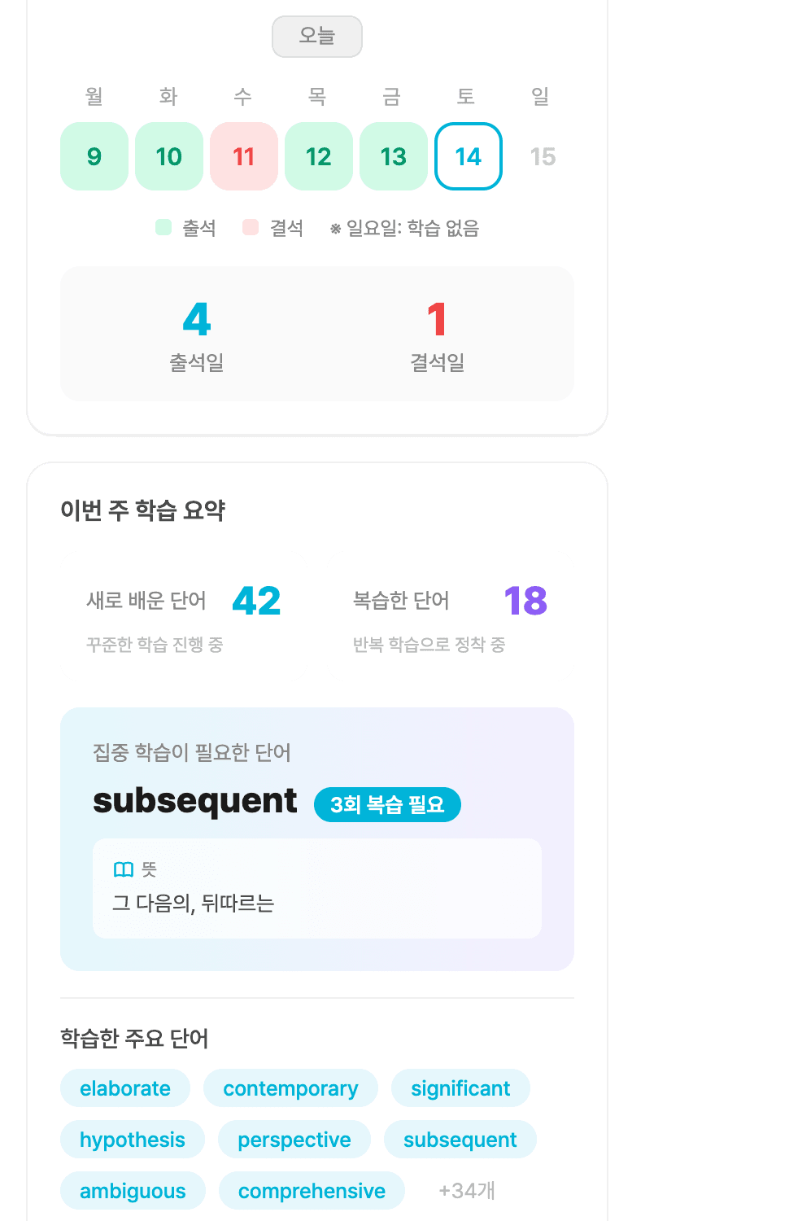Image resolution: width=789 pixels, height=1221 pixels.
Task: Click the word subsequent heading
Action: (195, 800)
